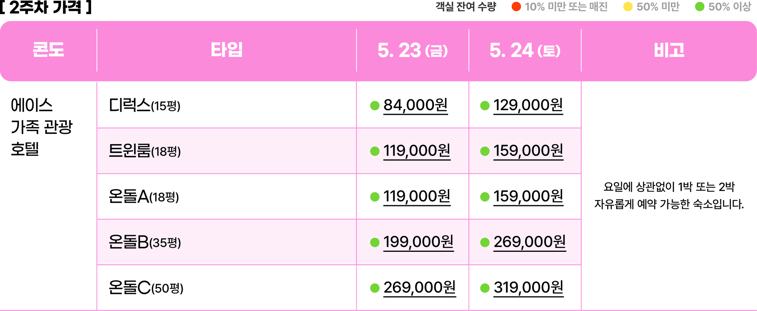Screen dimensions: 757x311
Task: Click the 269,000원 온돌B Saturday price
Action: [530, 242]
